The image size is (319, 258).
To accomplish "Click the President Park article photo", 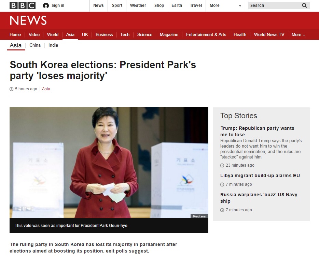I will click(x=109, y=163).
